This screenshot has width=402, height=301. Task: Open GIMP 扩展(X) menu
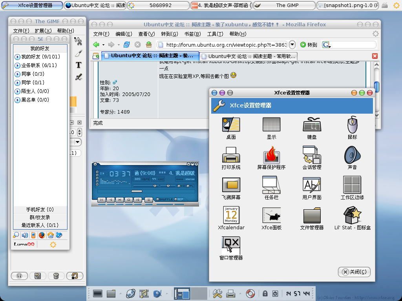click(43, 31)
